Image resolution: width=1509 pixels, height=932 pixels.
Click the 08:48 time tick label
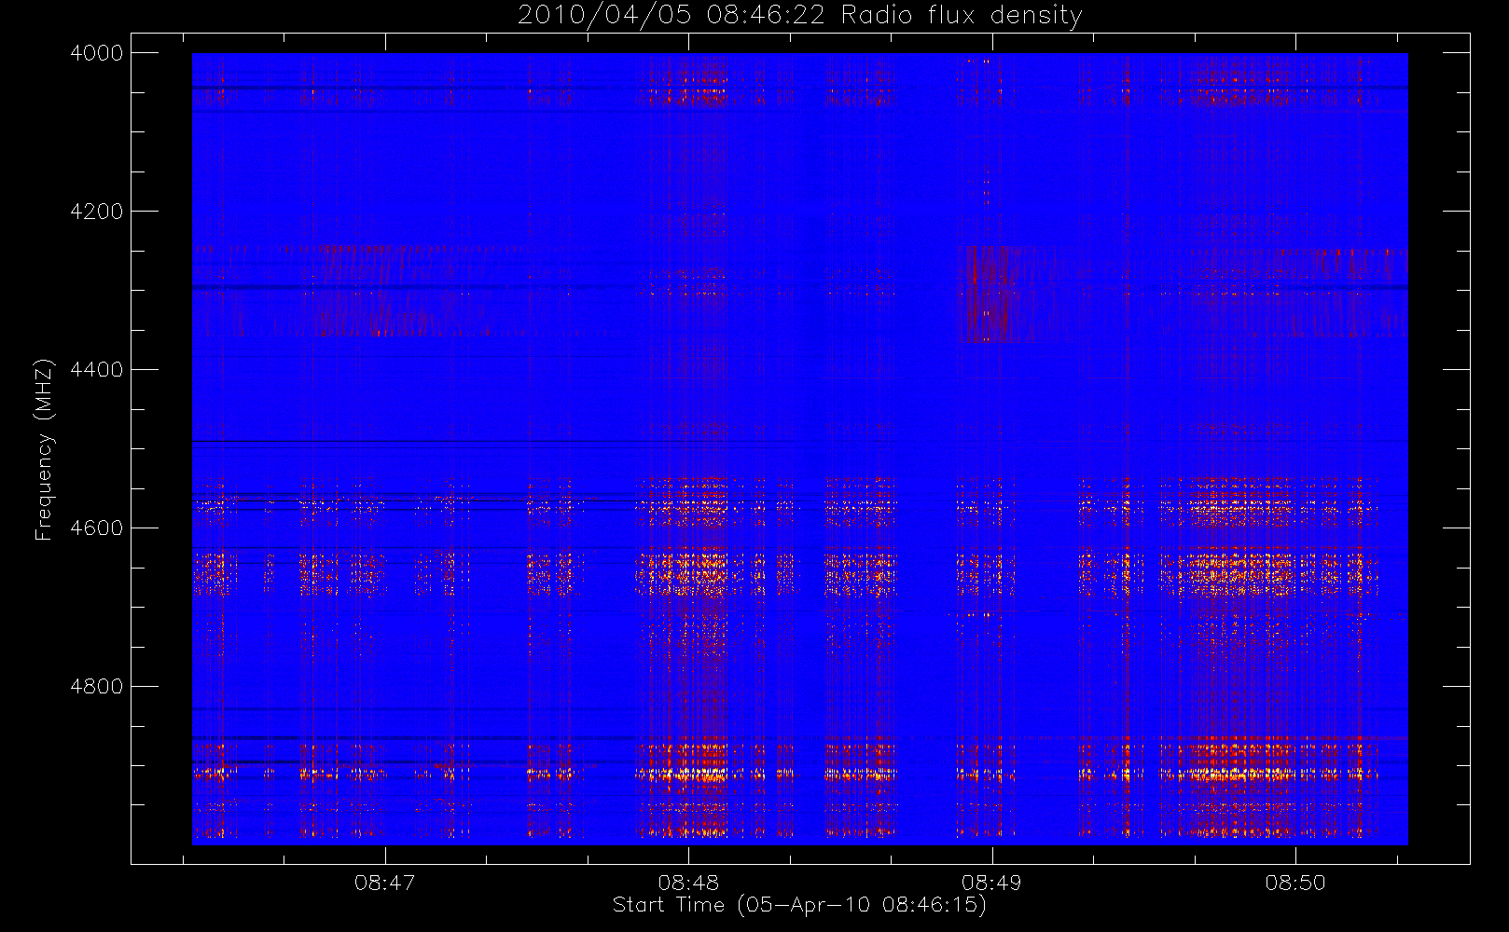point(688,883)
